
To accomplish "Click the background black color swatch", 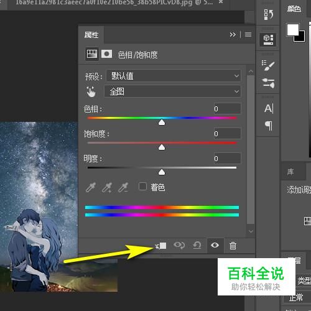I will pos(301,38).
